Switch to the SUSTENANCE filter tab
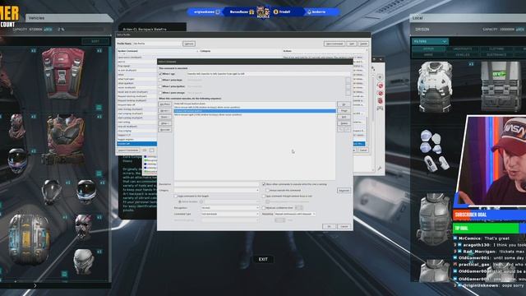This screenshot has width=526, height=296. point(496,54)
